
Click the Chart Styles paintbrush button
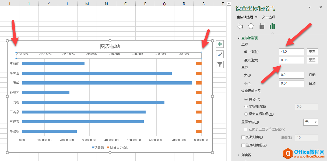220,54
